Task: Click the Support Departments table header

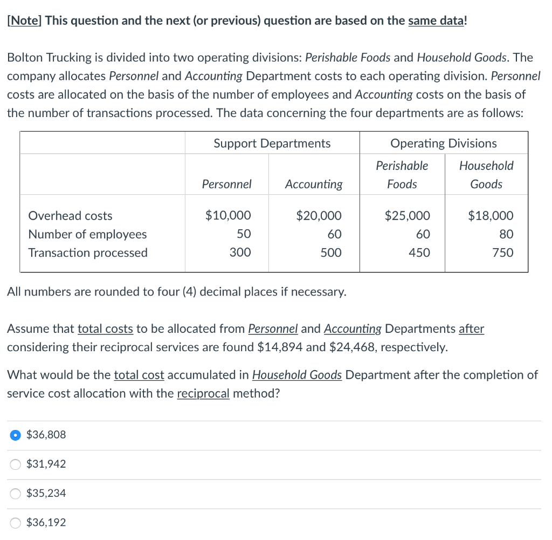Action: [272, 143]
